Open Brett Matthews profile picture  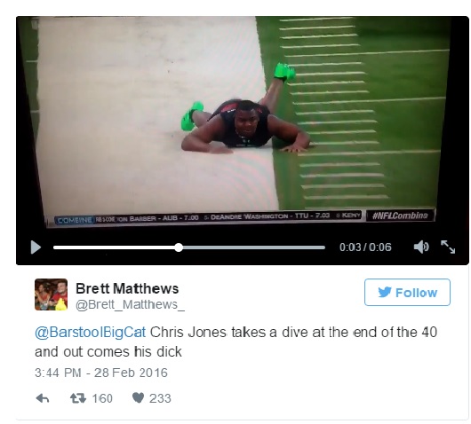coord(51,294)
